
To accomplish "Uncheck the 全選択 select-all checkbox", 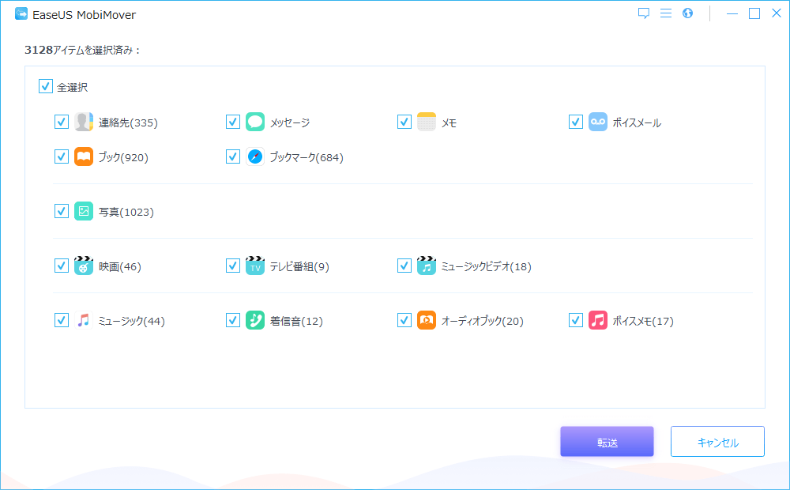I will pyautogui.click(x=45, y=86).
